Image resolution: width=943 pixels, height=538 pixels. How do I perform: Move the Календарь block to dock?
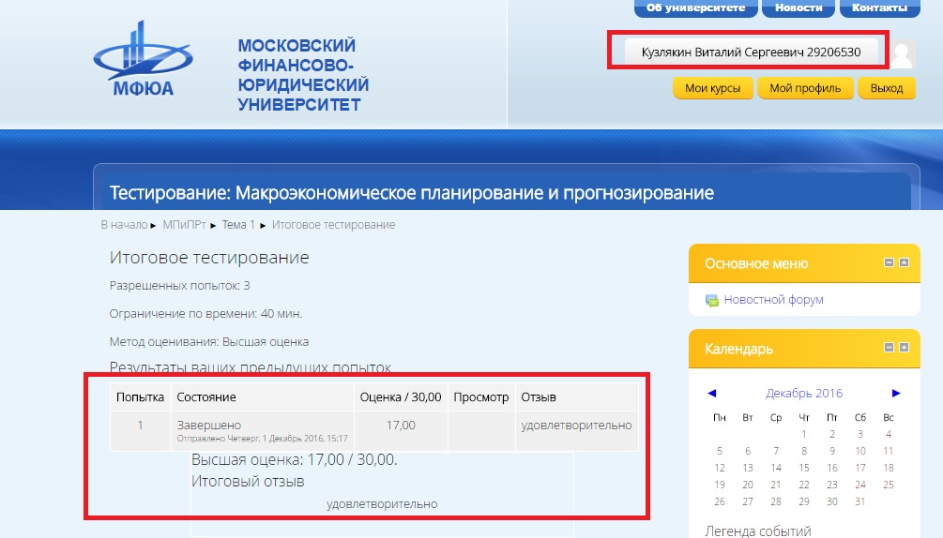pos(904,348)
